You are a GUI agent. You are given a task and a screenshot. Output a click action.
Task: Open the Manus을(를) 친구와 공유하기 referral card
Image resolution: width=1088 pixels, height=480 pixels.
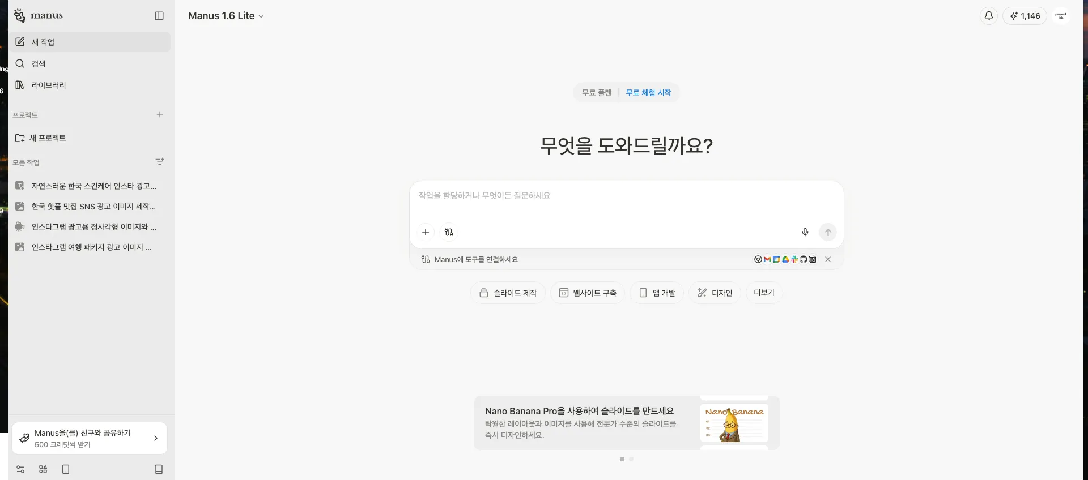[x=90, y=438]
